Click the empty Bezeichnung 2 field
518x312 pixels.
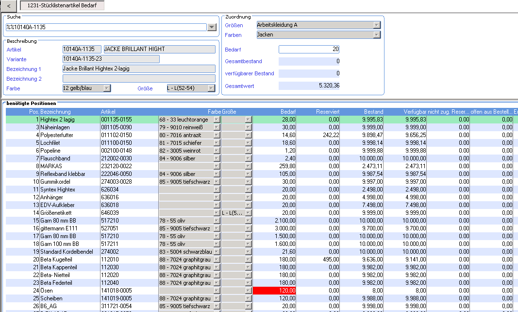tap(139, 78)
